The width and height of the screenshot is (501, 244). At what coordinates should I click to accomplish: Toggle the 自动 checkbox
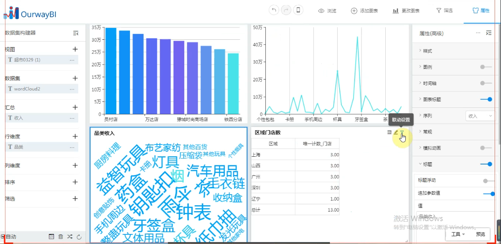3,237
